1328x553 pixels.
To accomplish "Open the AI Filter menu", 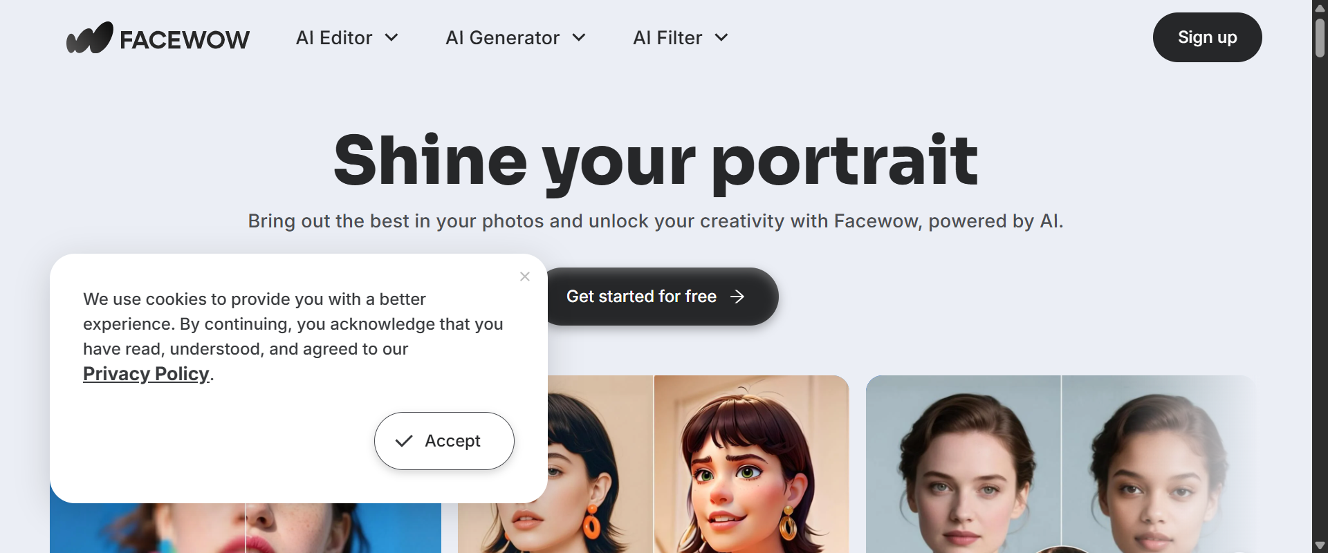I will coord(668,38).
